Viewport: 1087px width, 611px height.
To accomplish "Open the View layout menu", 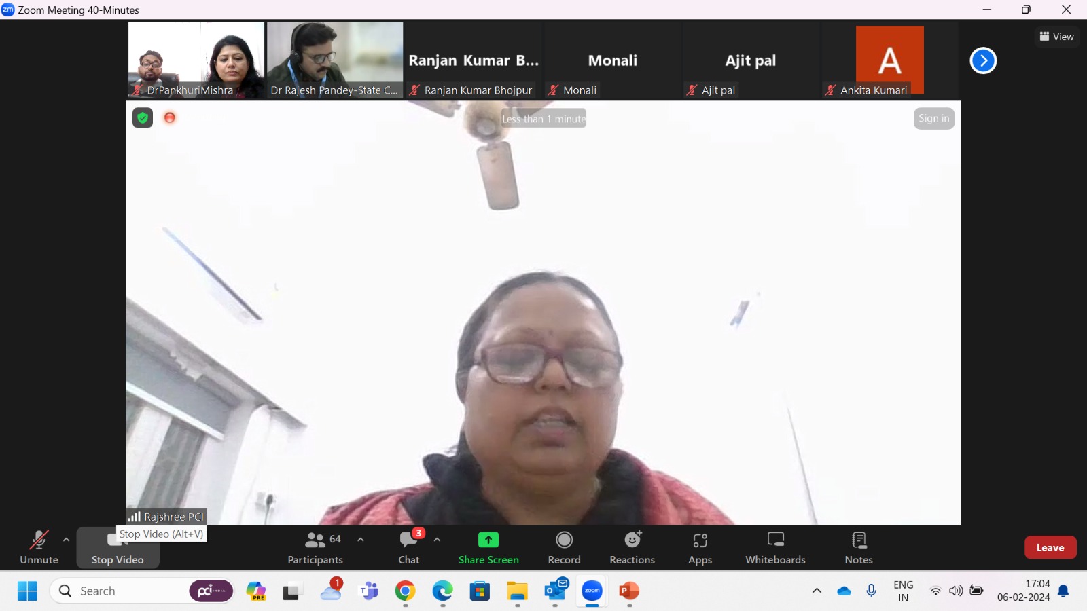I will pyautogui.click(x=1057, y=37).
